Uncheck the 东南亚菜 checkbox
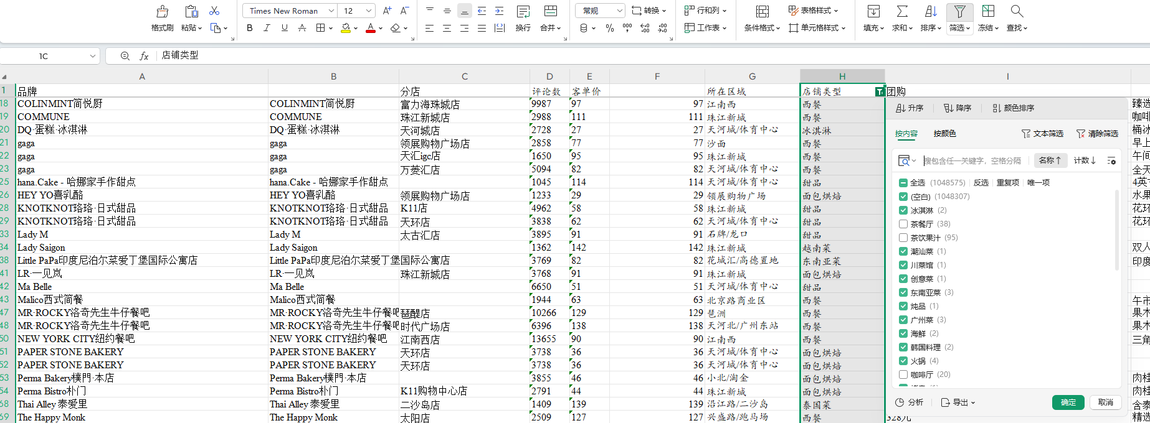The width and height of the screenshot is (1150, 423). (x=903, y=292)
